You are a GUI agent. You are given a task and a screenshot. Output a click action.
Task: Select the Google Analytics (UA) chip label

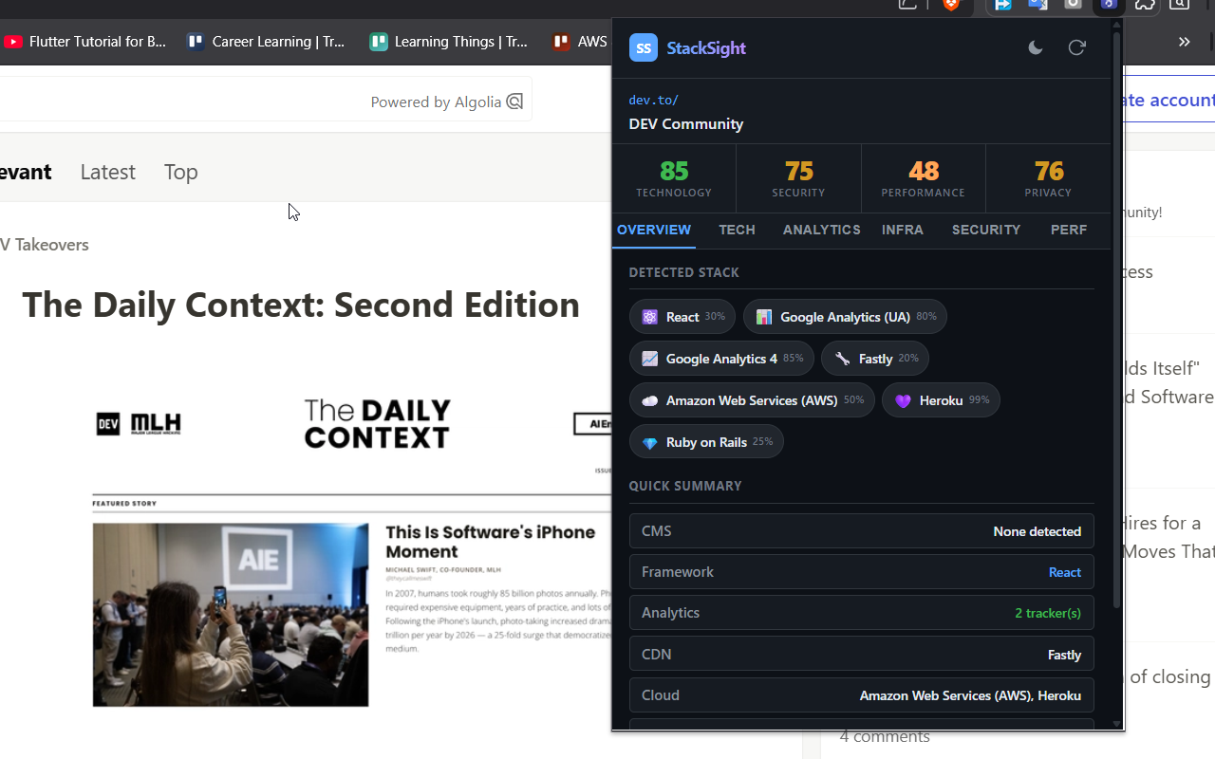click(x=845, y=317)
